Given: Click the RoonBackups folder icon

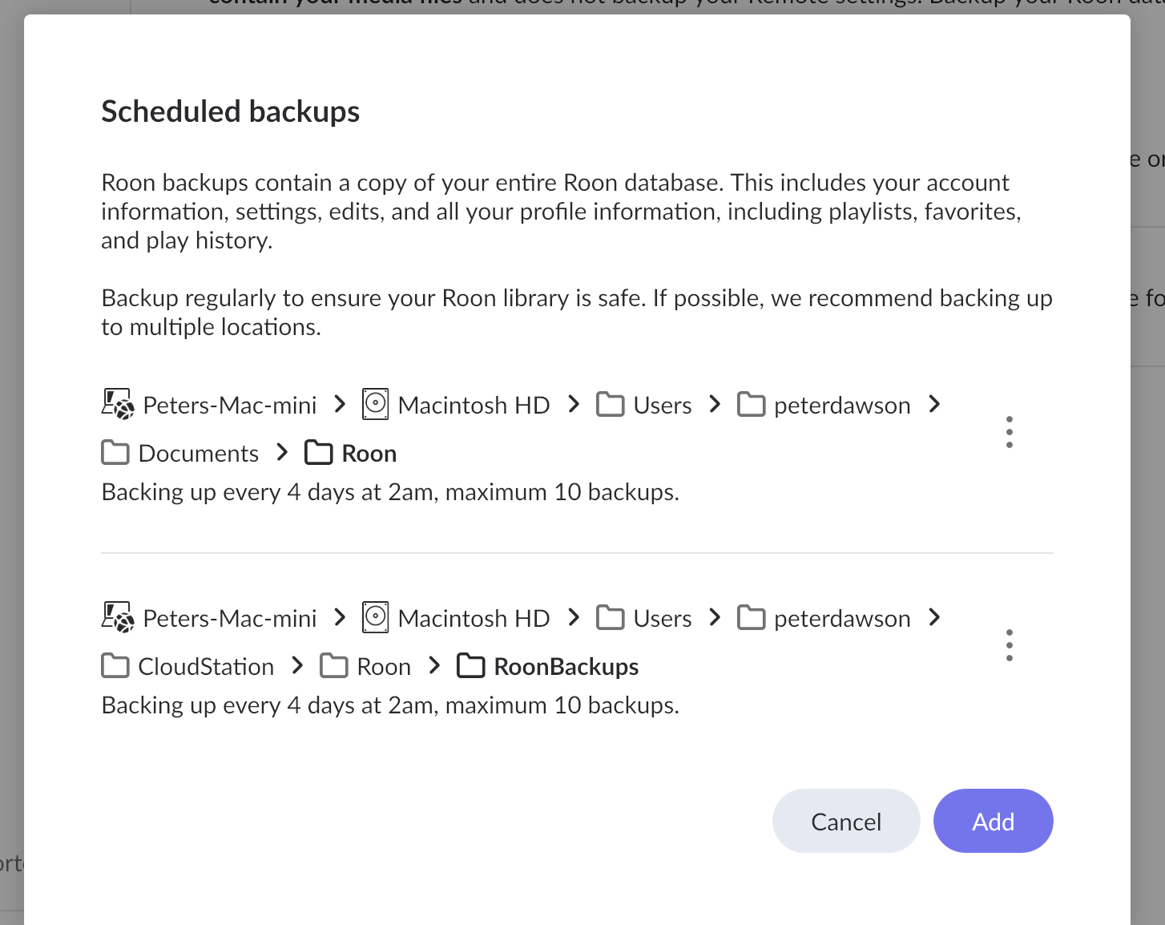Looking at the screenshot, I should coord(471,666).
